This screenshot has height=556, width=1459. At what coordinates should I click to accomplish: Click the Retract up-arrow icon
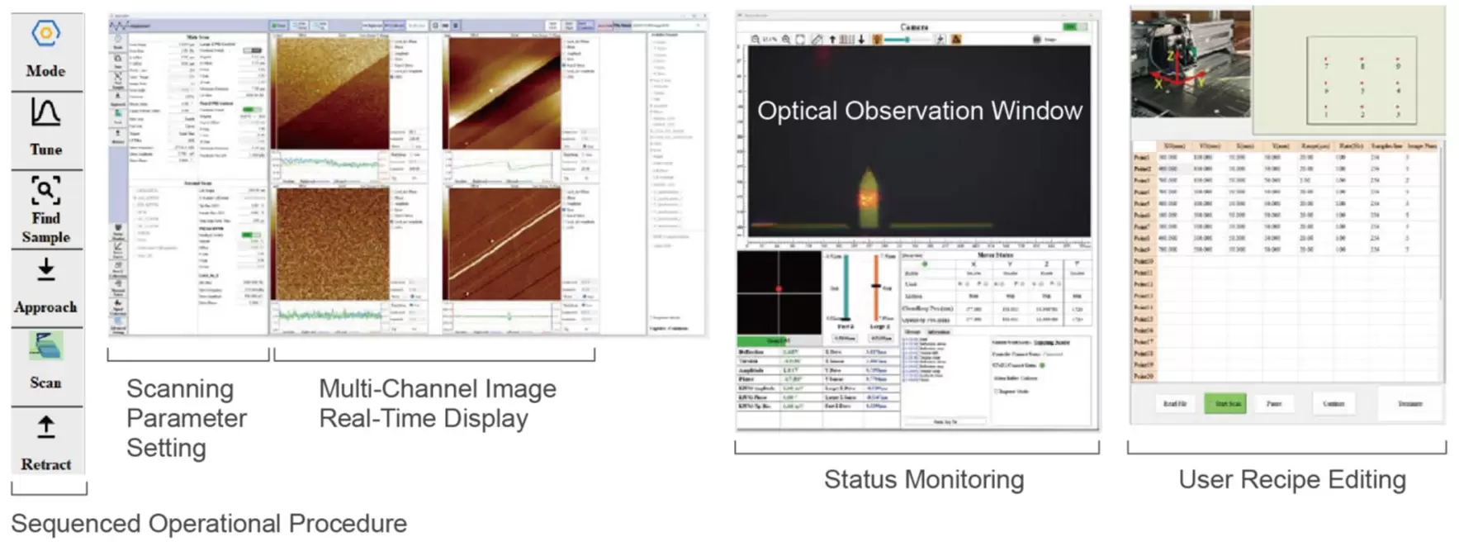click(x=45, y=427)
